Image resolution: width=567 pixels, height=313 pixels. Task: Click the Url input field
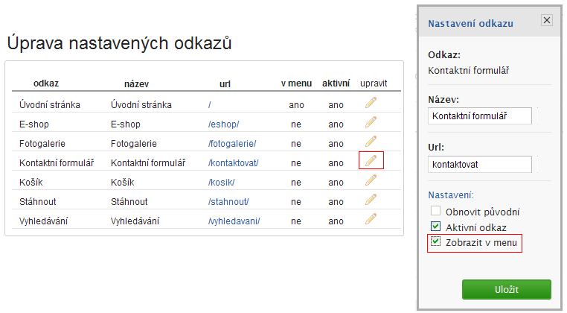(x=480, y=164)
